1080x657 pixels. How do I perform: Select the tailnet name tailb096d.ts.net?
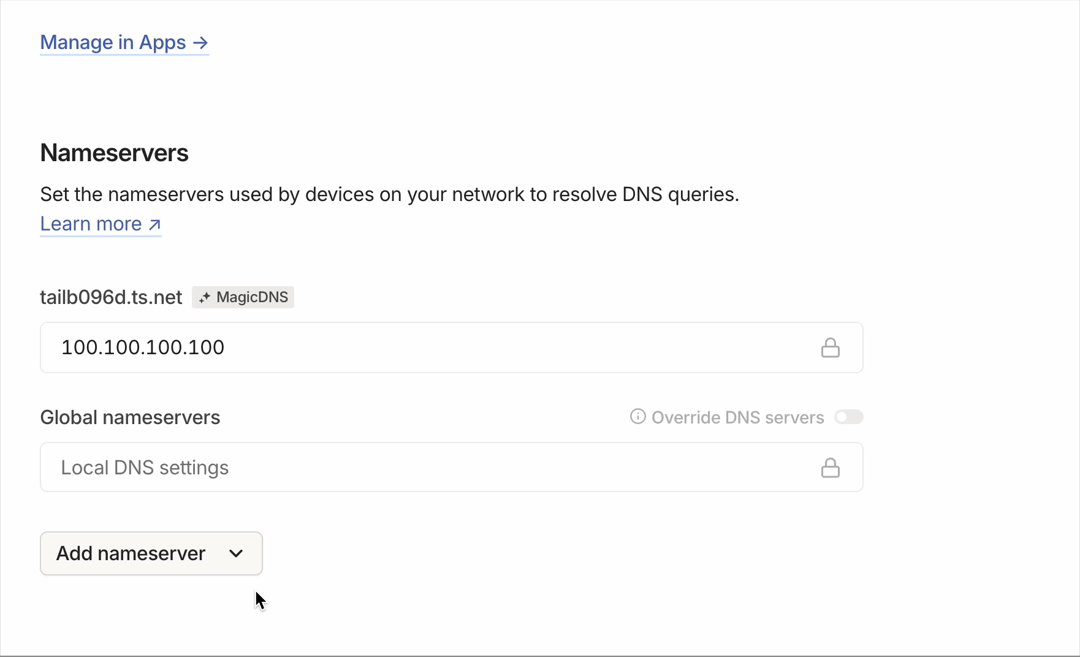click(x=110, y=297)
